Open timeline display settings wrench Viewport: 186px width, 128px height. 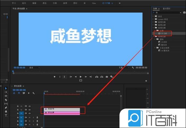tap(34, 93)
